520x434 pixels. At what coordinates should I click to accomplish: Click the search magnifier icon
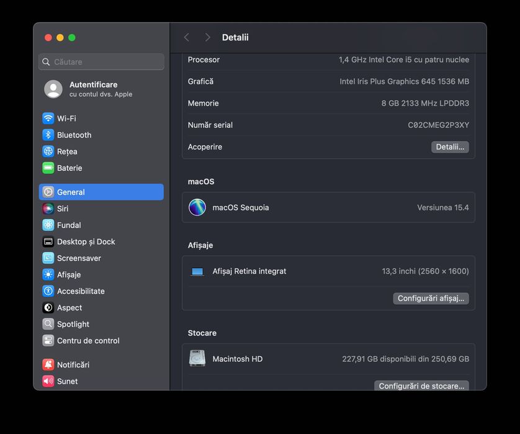[x=46, y=62]
